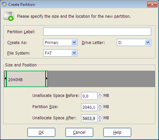Click the Cancel button
The image size is (159, 140).
[79, 132]
